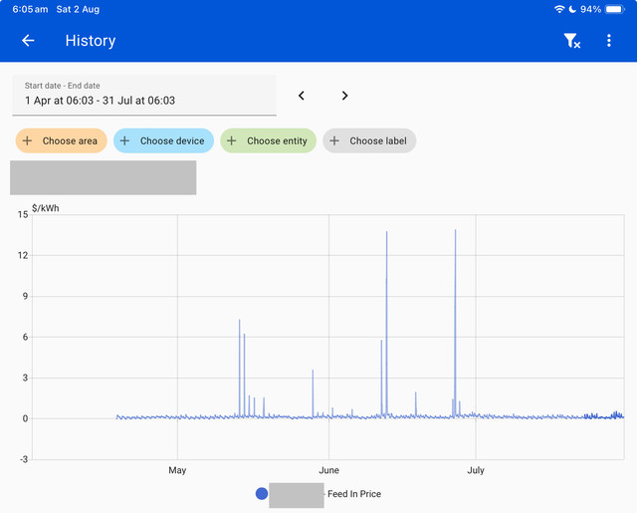637x513 pixels.
Task: Click the July label on the axis
Action: pos(476,470)
